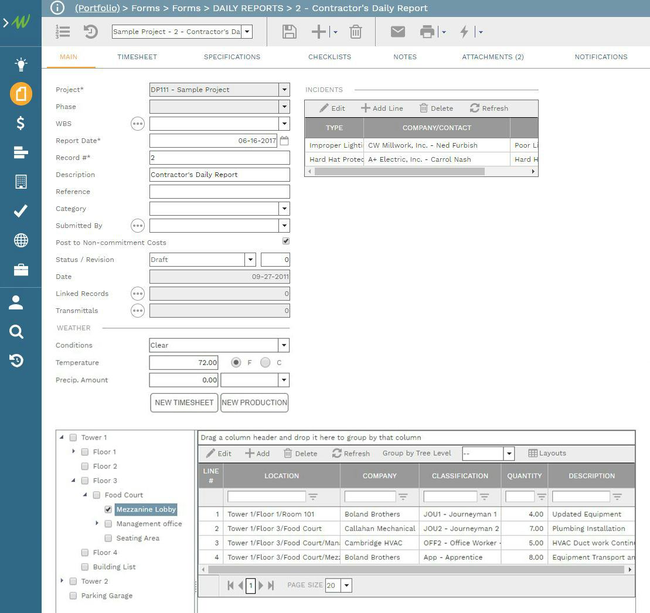Click the lightning bolt actions icon
The width and height of the screenshot is (650, 613).
464,32
